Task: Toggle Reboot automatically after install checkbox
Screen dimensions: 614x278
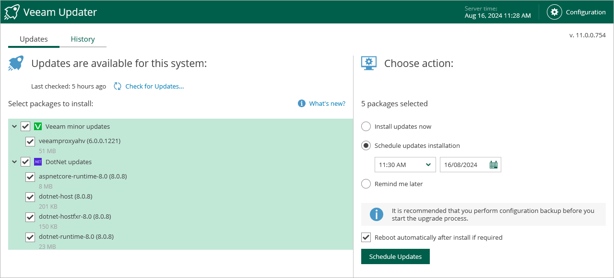Action: pyautogui.click(x=366, y=237)
